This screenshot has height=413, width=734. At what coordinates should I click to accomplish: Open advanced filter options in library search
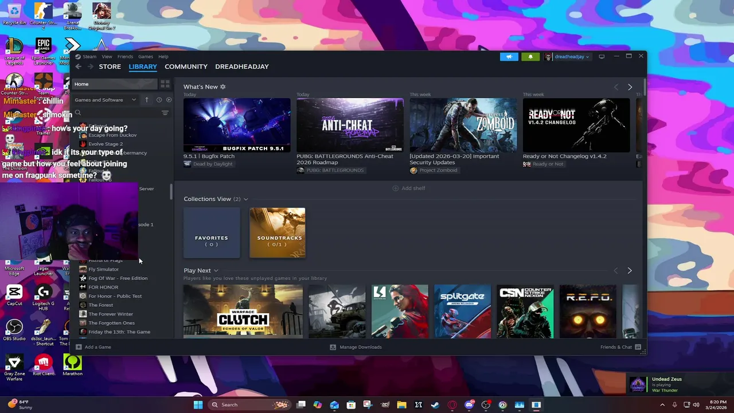[x=165, y=113]
